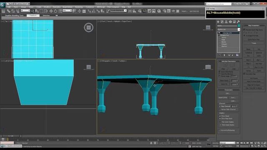
Task: Open the selection filter dropdown in toolbar
Action: coord(25,10)
